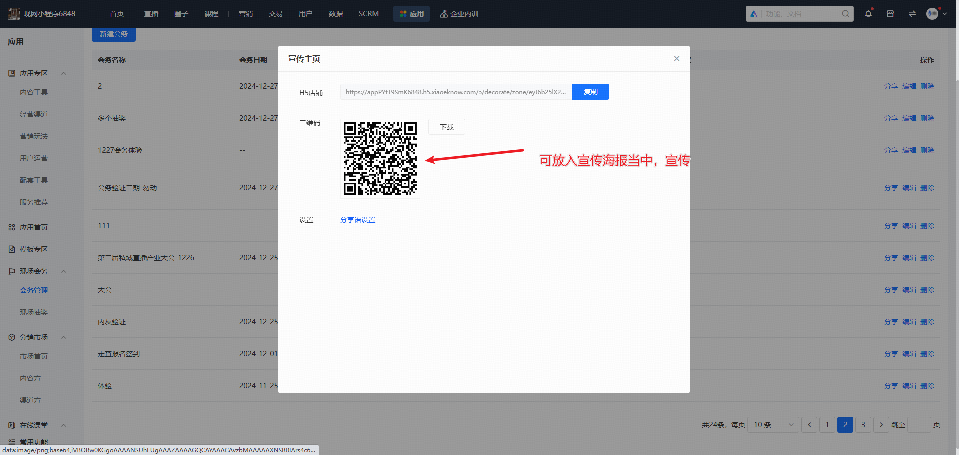
Task: Open the 营销 top menu
Action: point(246,14)
